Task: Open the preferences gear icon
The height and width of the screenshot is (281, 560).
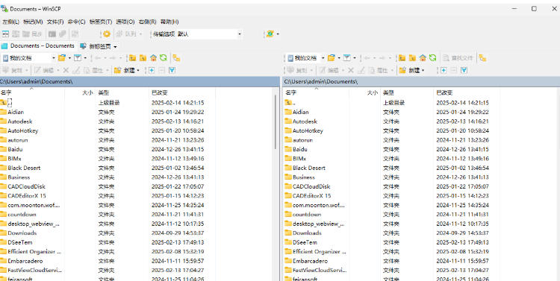Action: pos(107,34)
